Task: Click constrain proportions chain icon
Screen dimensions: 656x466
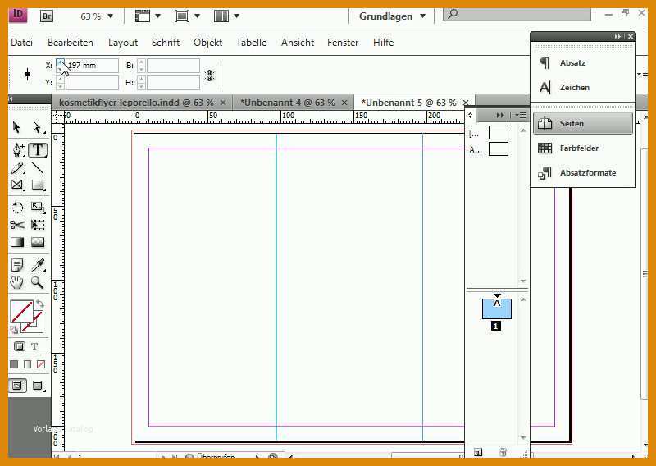Action: coord(210,75)
